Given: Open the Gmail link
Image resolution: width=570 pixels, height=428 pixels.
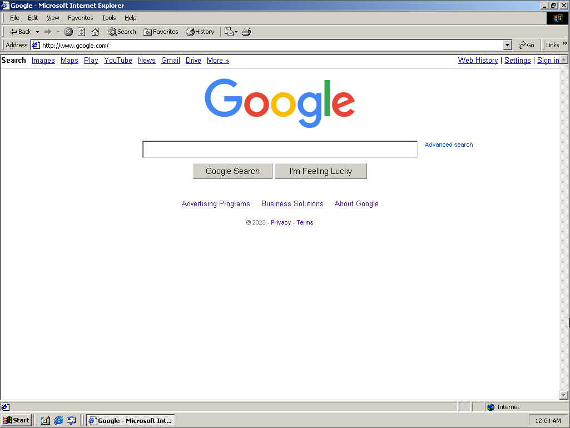Looking at the screenshot, I should (x=171, y=61).
